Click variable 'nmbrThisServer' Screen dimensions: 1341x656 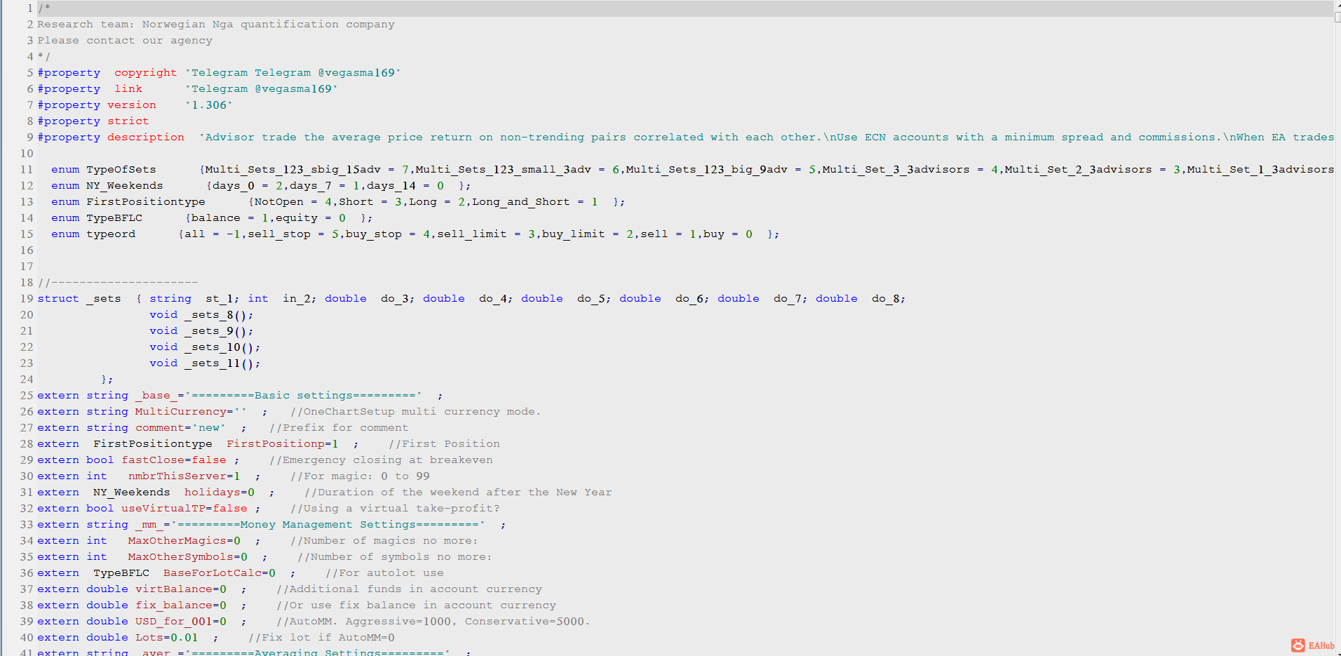(x=177, y=476)
